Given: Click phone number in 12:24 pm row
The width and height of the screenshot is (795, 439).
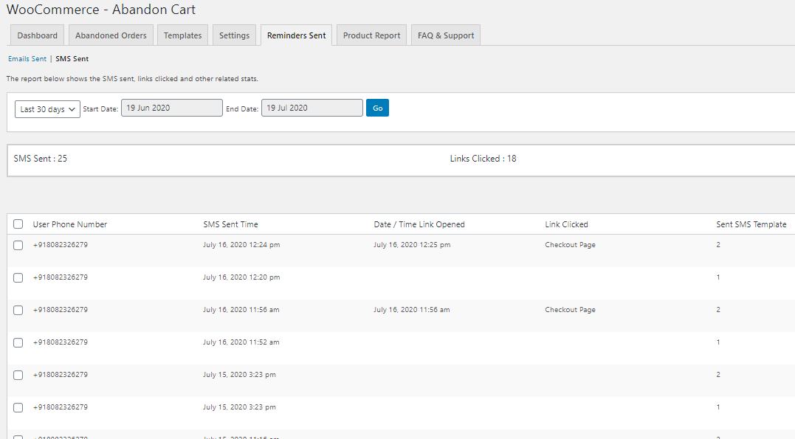Looking at the screenshot, I should [x=61, y=244].
